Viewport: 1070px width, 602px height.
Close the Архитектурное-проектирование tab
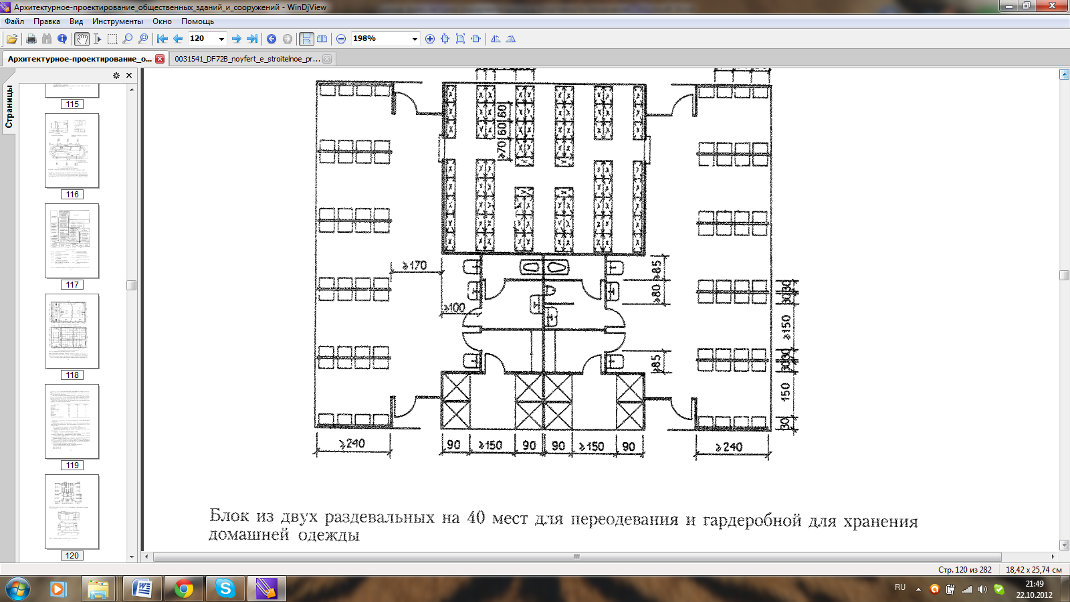click(160, 59)
